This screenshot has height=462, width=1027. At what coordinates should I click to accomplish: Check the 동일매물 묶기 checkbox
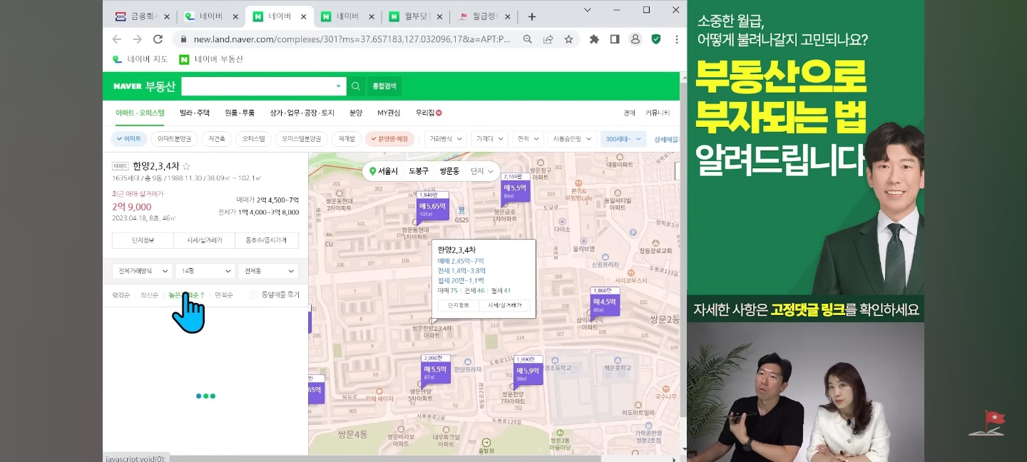point(254,294)
